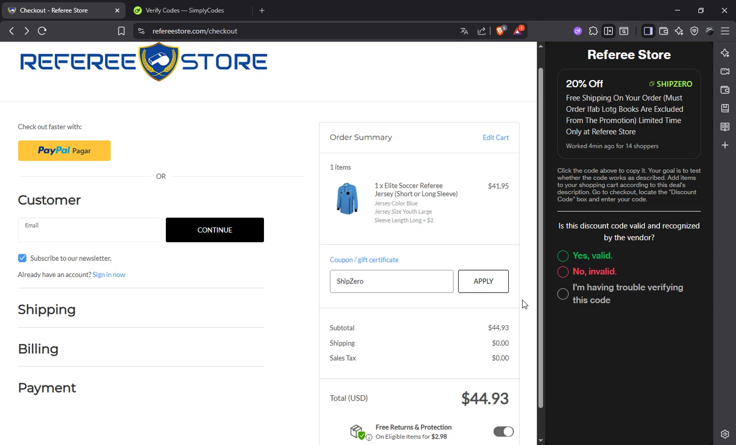This screenshot has height=445, width=736.
Task: Share this page icon
Action: point(482,31)
